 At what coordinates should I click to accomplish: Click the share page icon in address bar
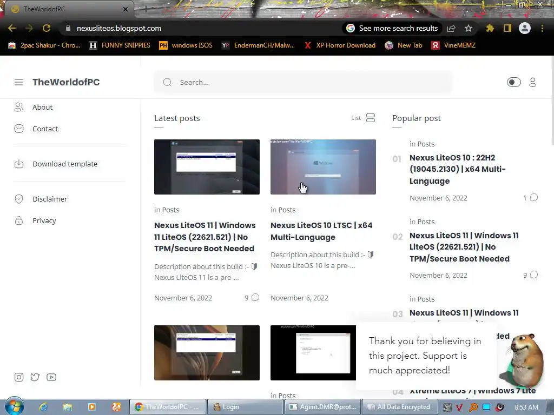[451, 28]
